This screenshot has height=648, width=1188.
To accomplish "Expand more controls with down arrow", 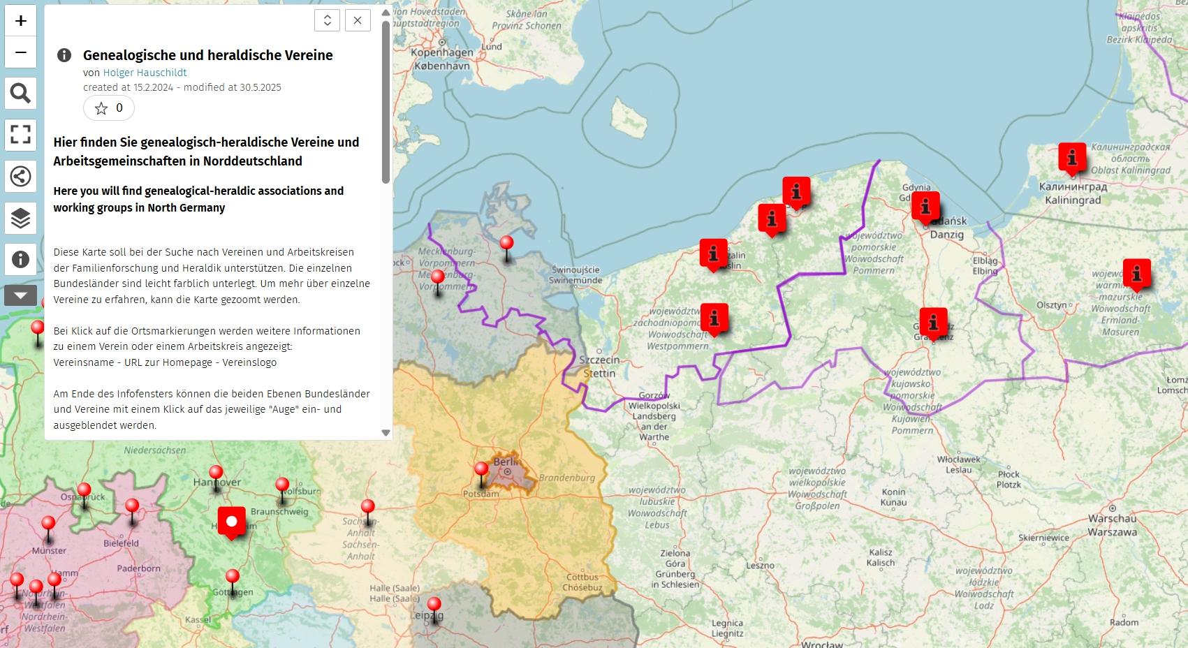I will 21,295.
